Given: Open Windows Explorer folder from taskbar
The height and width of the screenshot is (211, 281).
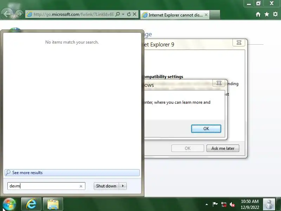Looking at the screenshot, I should [53, 204].
